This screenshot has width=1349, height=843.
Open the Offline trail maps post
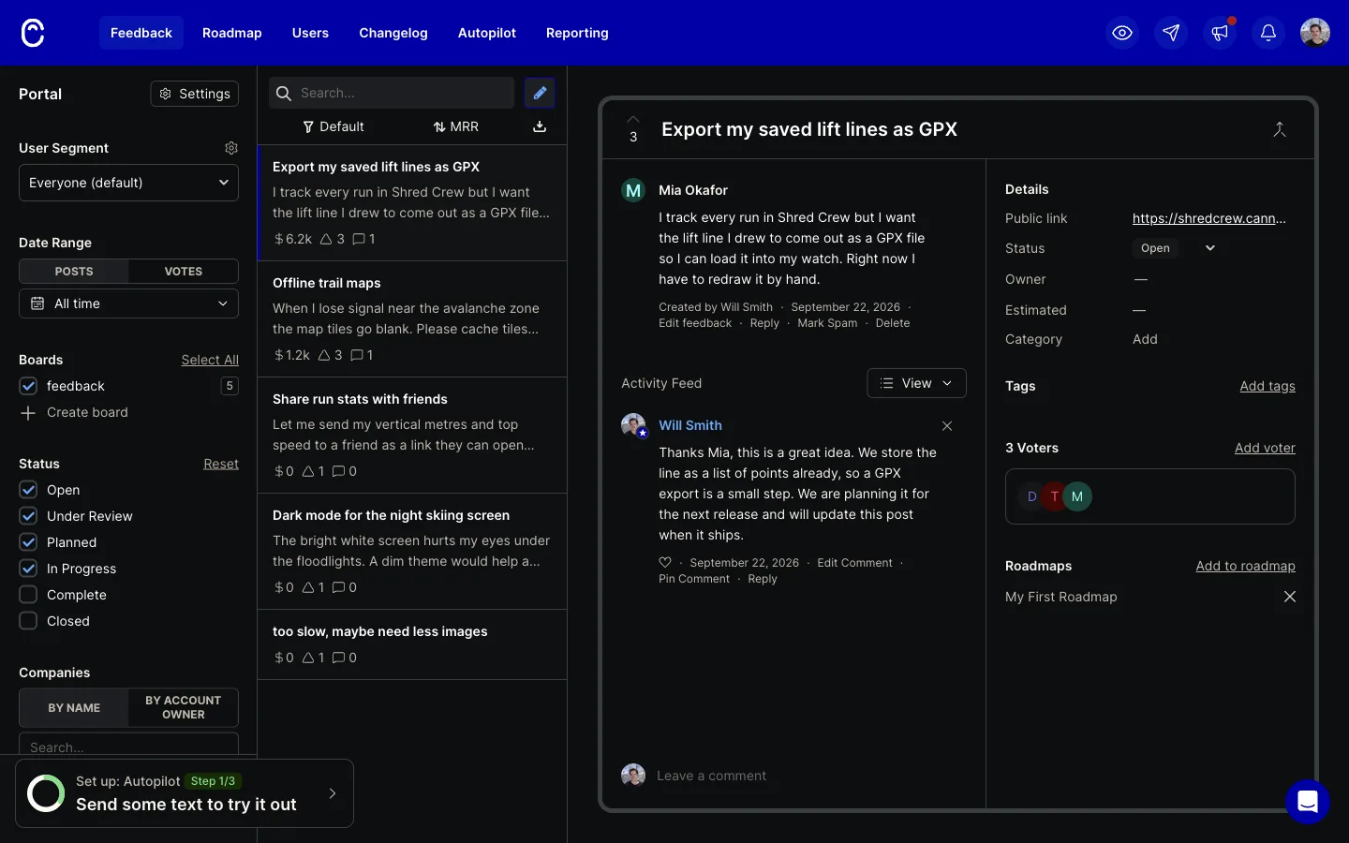(x=412, y=318)
